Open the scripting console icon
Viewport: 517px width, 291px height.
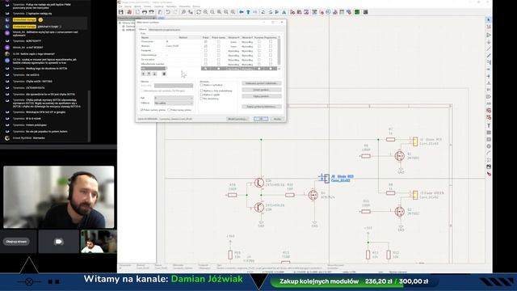click(x=366, y=12)
